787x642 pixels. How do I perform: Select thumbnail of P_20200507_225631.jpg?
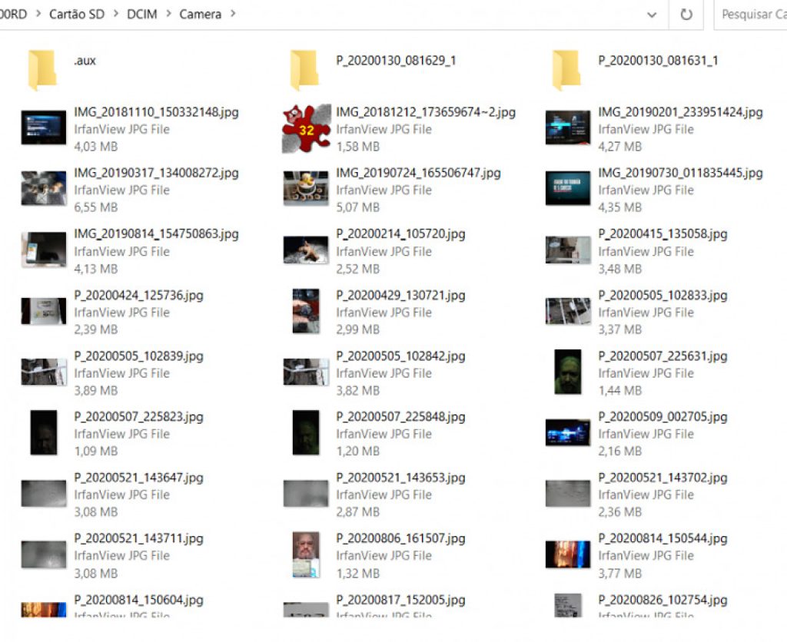(567, 372)
